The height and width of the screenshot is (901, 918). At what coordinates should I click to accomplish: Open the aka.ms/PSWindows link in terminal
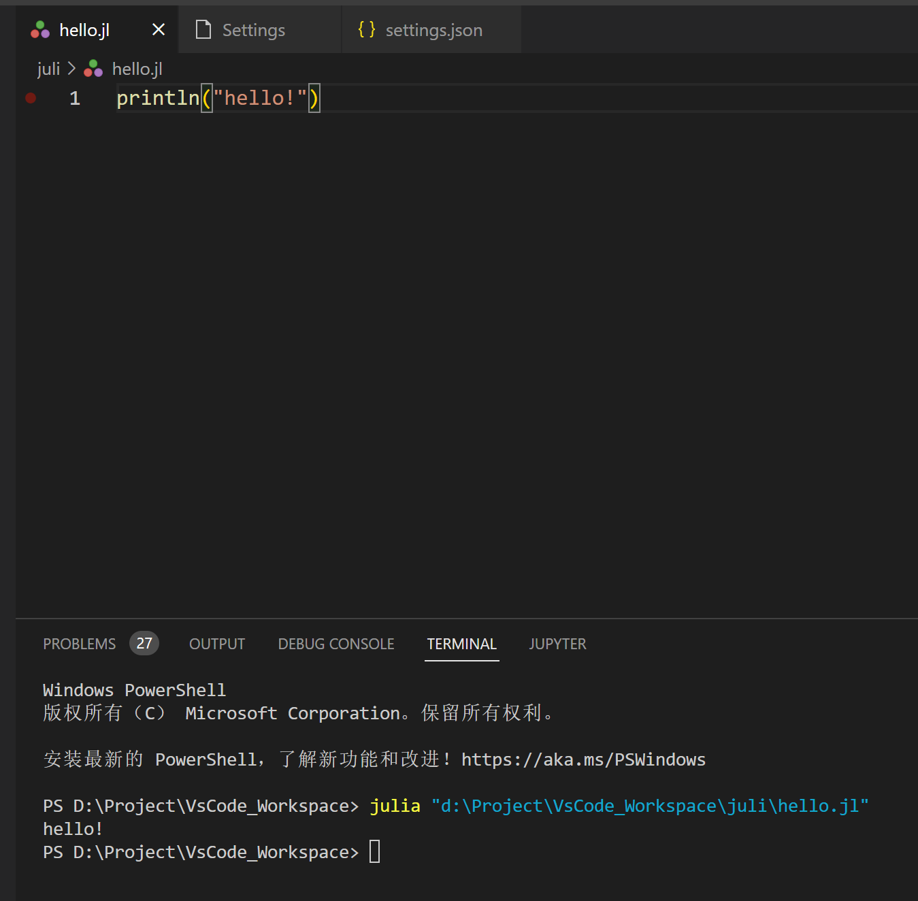click(x=583, y=759)
